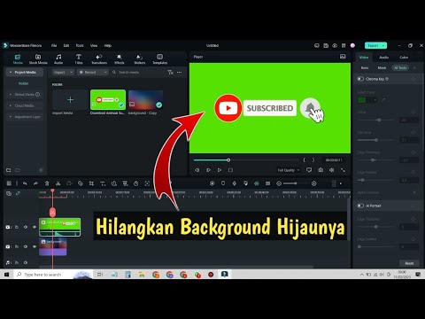Image resolution: width=425 pixels, height=319 pixels.
Task: Select the green screen subscribe thumbnail
Action: coord(108,100)
